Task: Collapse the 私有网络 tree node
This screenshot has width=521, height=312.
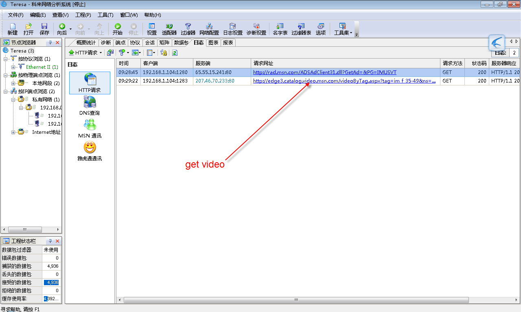Action: click(x=13, y=99)
